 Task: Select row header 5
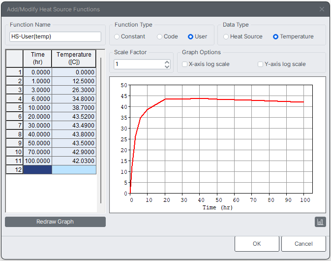(15, 107)
